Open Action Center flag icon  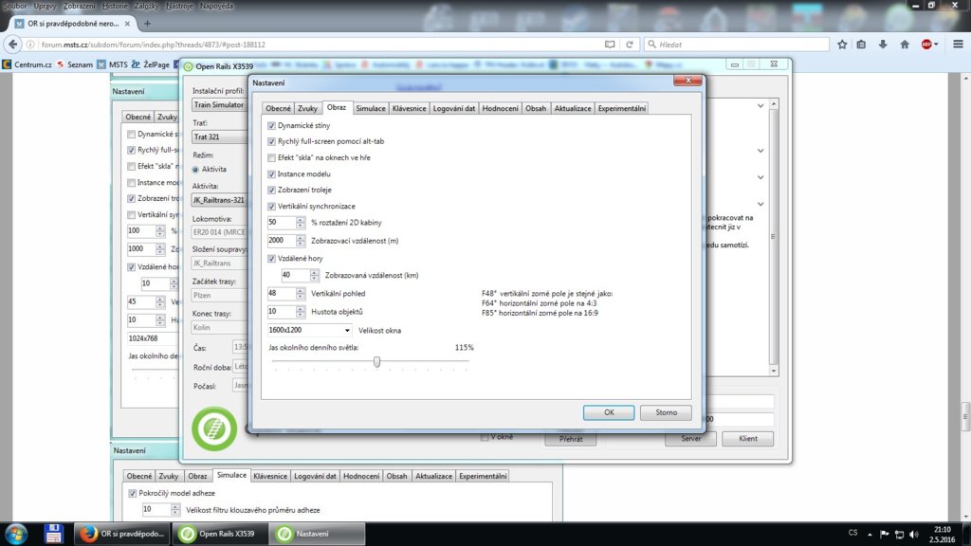click(885, 535)
